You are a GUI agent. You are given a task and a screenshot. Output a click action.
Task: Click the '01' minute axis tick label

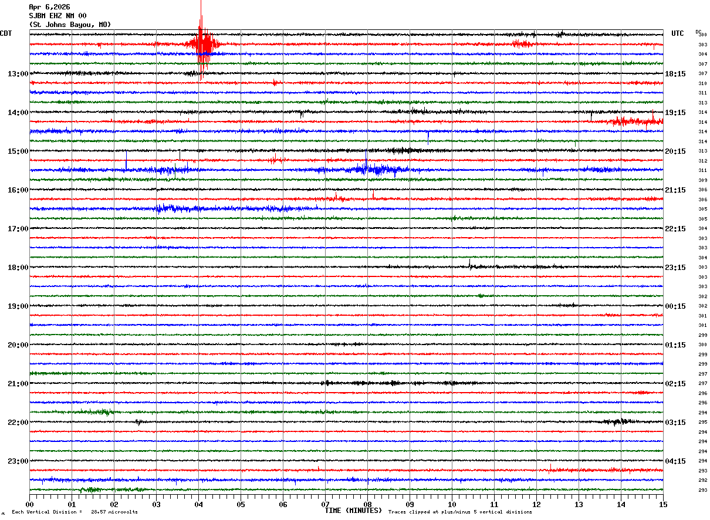pos(72,504)
